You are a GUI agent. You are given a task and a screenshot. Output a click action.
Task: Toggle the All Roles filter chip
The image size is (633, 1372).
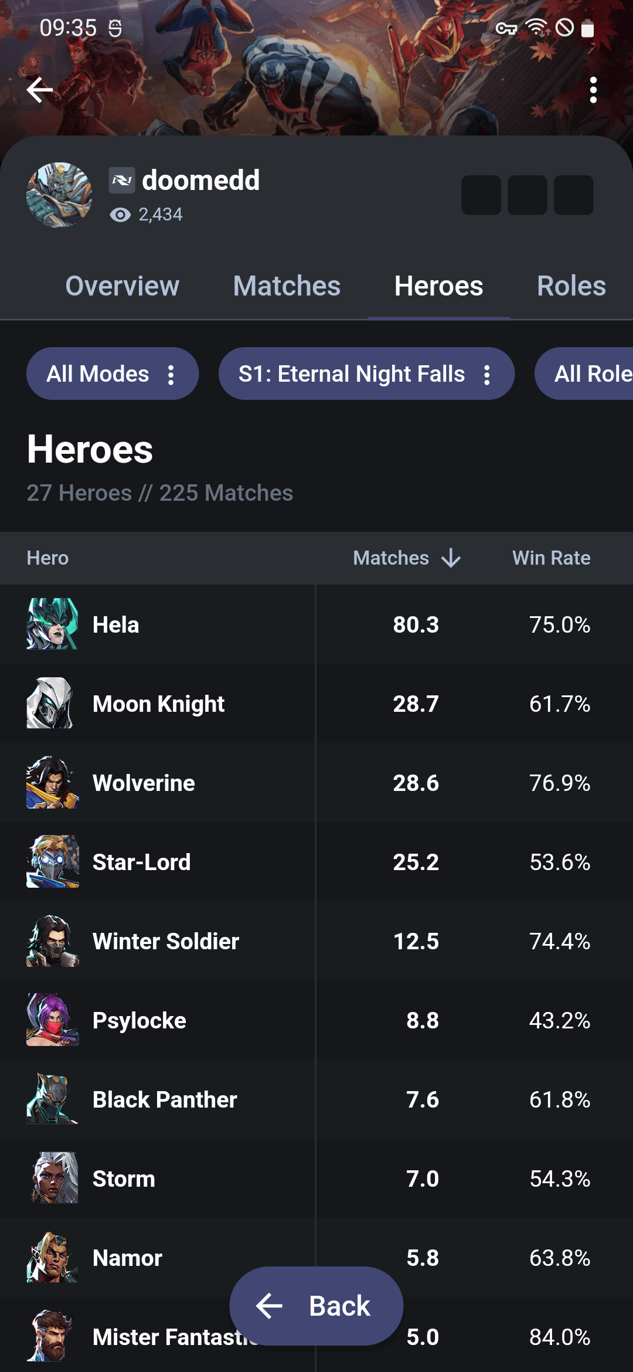[592, 373]
